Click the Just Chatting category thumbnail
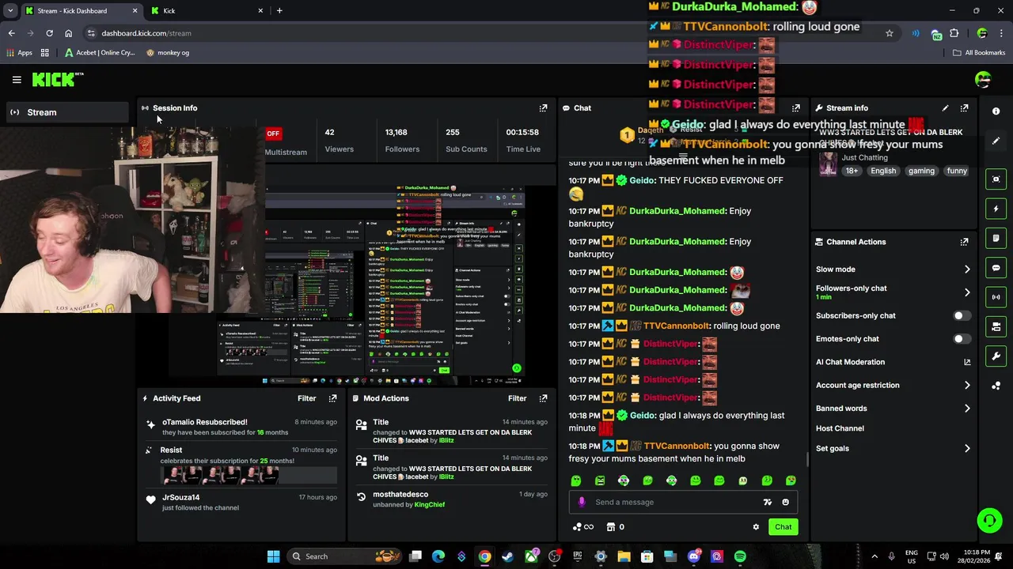The height and width of the screenshot is (569, 1013). pyautogui.click(x=828, y=164)
